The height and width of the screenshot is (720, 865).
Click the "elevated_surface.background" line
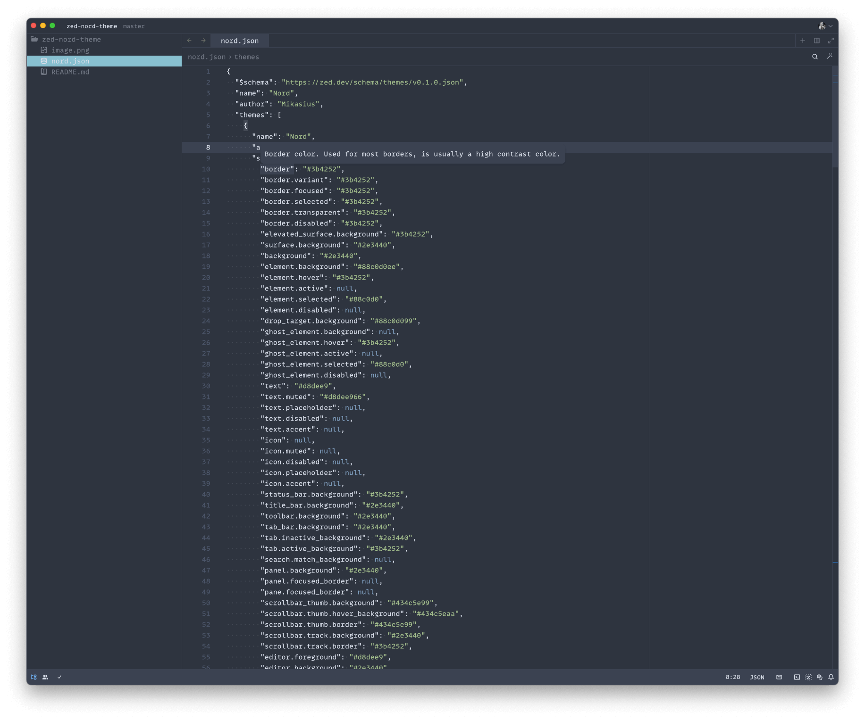[x=347, y=234]
